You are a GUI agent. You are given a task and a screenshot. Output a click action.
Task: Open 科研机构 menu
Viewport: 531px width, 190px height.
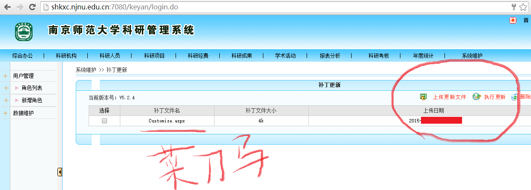point(66,56)
